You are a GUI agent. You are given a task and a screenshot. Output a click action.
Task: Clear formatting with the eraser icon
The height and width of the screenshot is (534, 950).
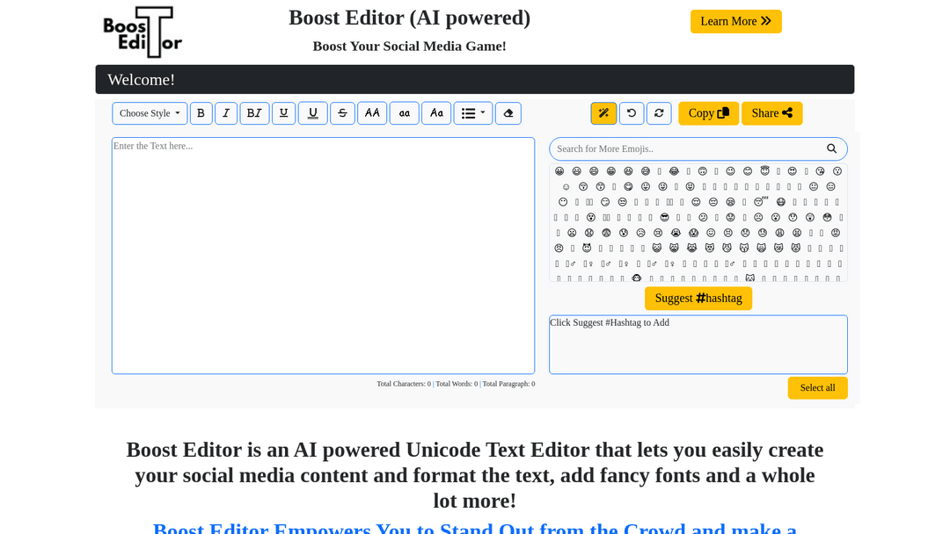508,113
